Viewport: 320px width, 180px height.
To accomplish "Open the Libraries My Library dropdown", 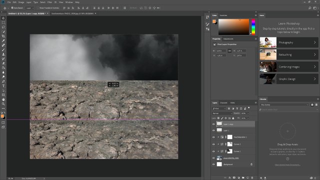I will pos(284,104).
